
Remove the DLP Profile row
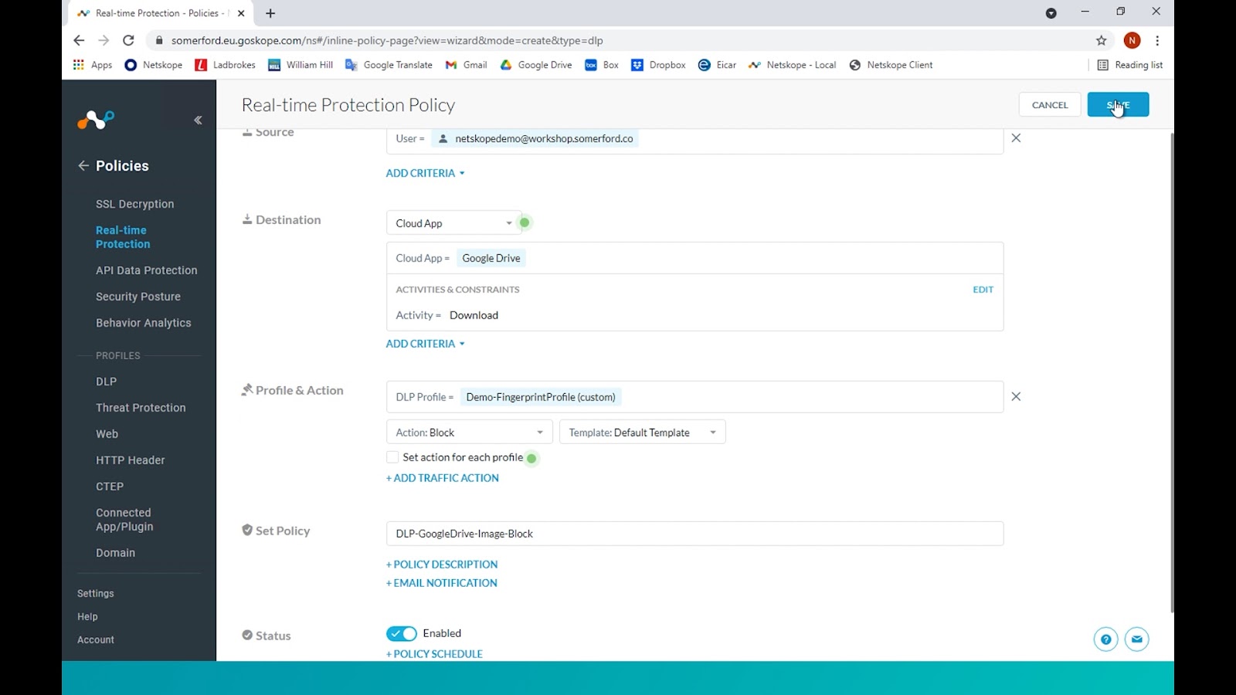tap(1016, 396)
